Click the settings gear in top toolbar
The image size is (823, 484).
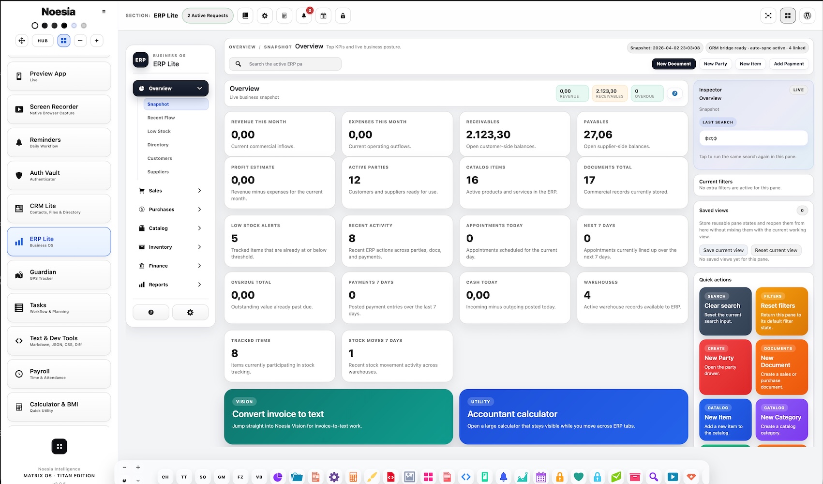coord(265,15)
